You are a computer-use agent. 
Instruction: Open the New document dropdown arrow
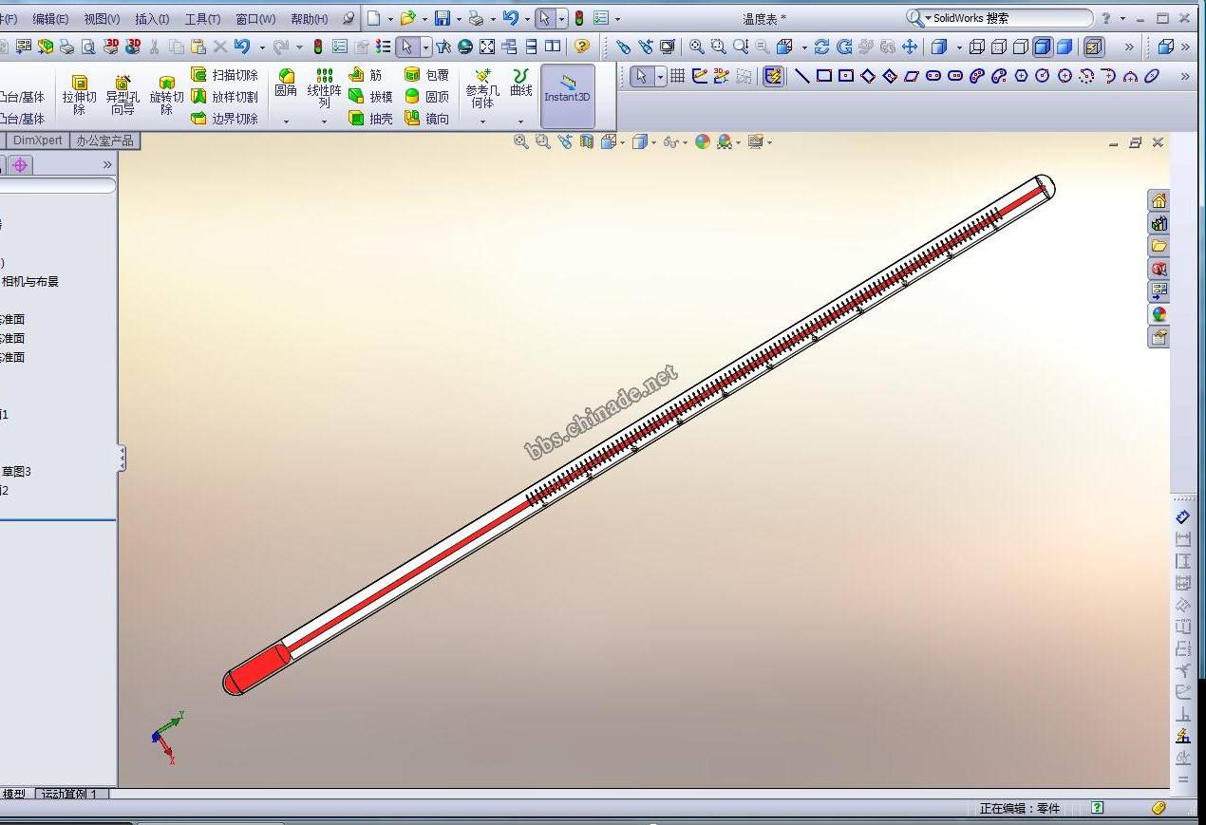point(389,19)
